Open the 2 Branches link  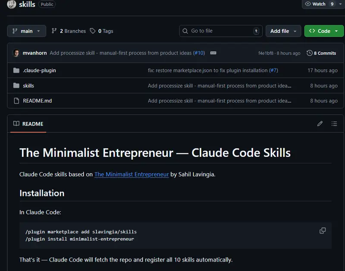click(69, 31)
